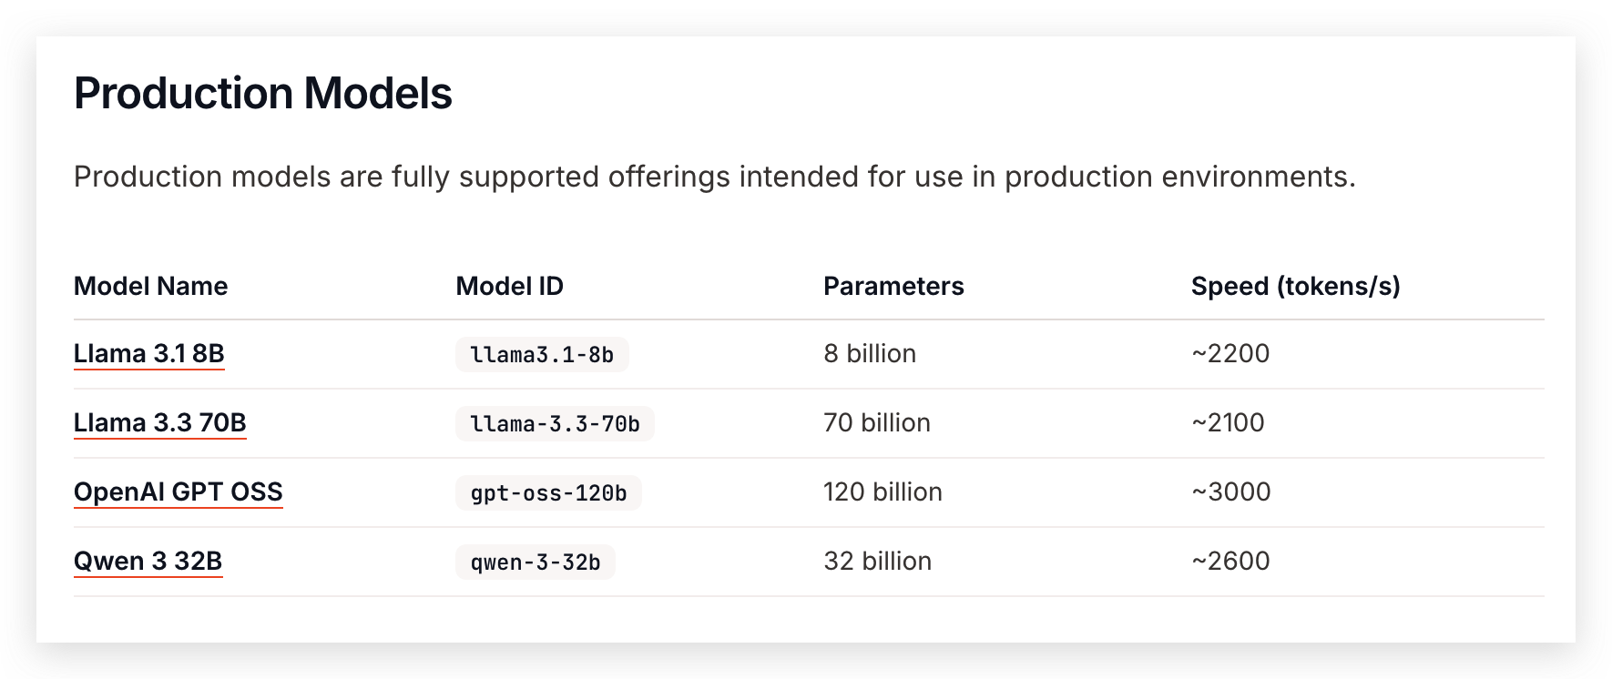Image resolution: width=1612 pixels, height=679 pixels.
Task: Open the Llama 3.1 8B model link
Action: [149, 353]
